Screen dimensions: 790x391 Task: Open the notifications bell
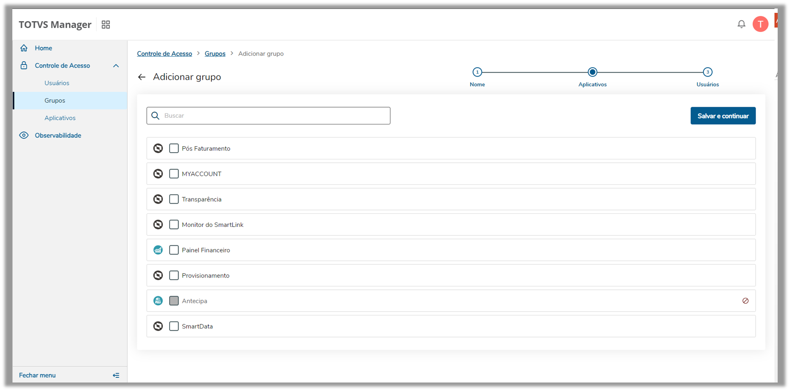(741, 24)
